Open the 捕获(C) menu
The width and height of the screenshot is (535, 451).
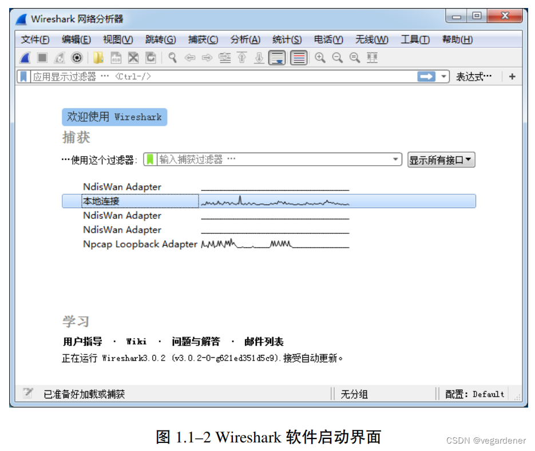[x=203, y=39]
